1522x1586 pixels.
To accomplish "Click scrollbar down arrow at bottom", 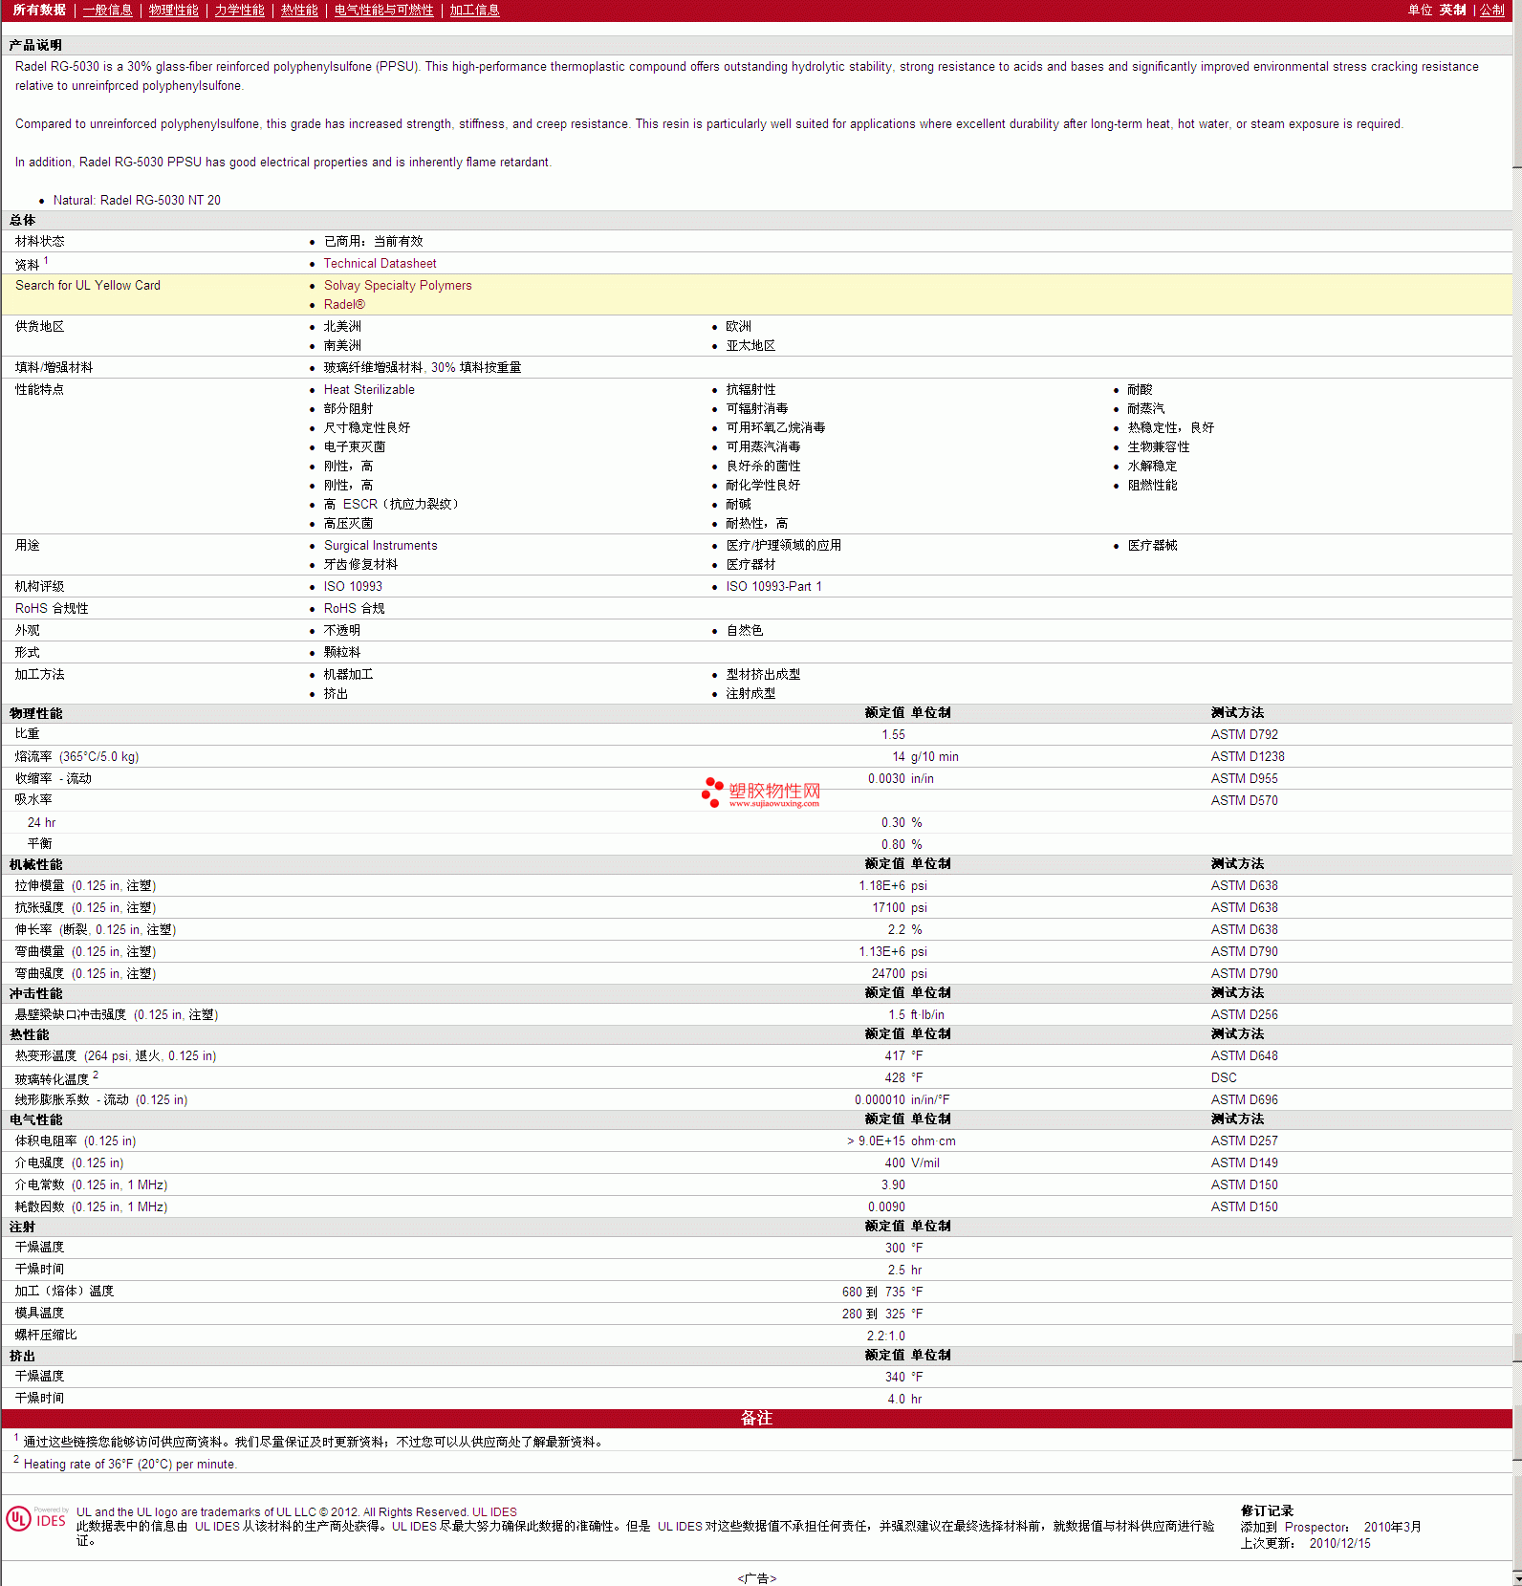I will tap(1517, 1577).
